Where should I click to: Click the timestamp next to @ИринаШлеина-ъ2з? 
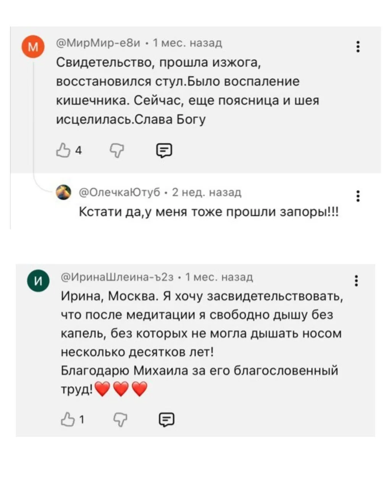click(x=219, y=277)
